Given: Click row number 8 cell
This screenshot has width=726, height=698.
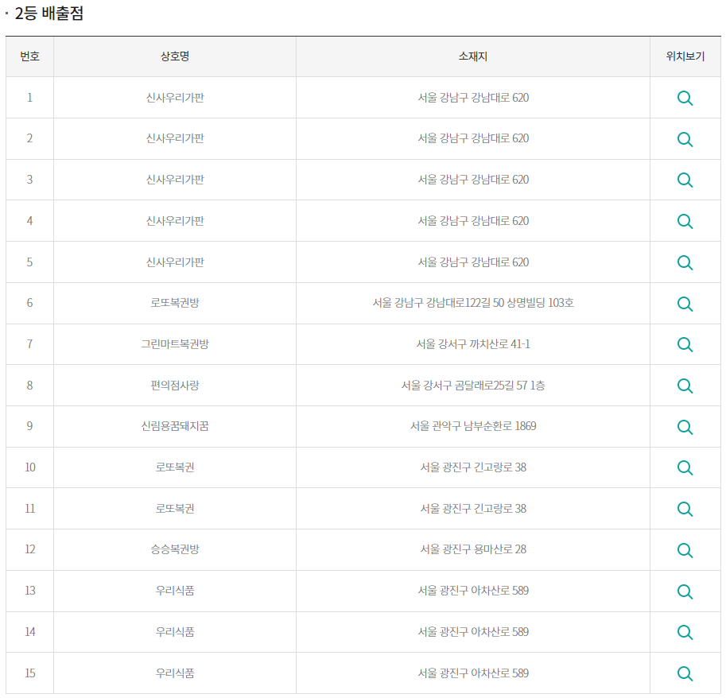Looking at the screenshot, I should pyautogui.click(x=29, y=385).
